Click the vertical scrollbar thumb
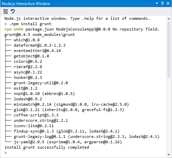 pyautogui.click(x=169, y=50)
